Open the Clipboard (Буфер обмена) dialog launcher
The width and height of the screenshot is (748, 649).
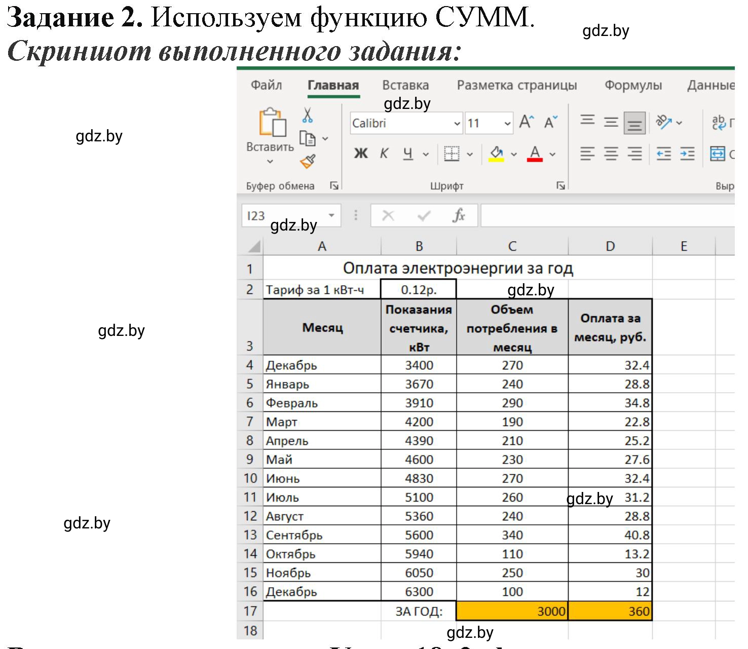(334, 186)
